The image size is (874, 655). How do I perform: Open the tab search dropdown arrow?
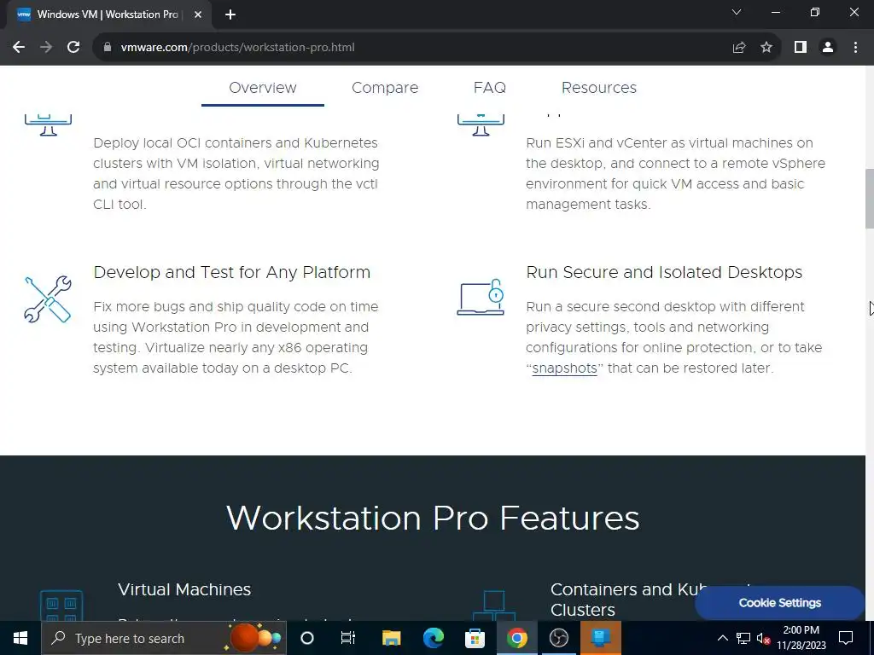tap(737, 12)
